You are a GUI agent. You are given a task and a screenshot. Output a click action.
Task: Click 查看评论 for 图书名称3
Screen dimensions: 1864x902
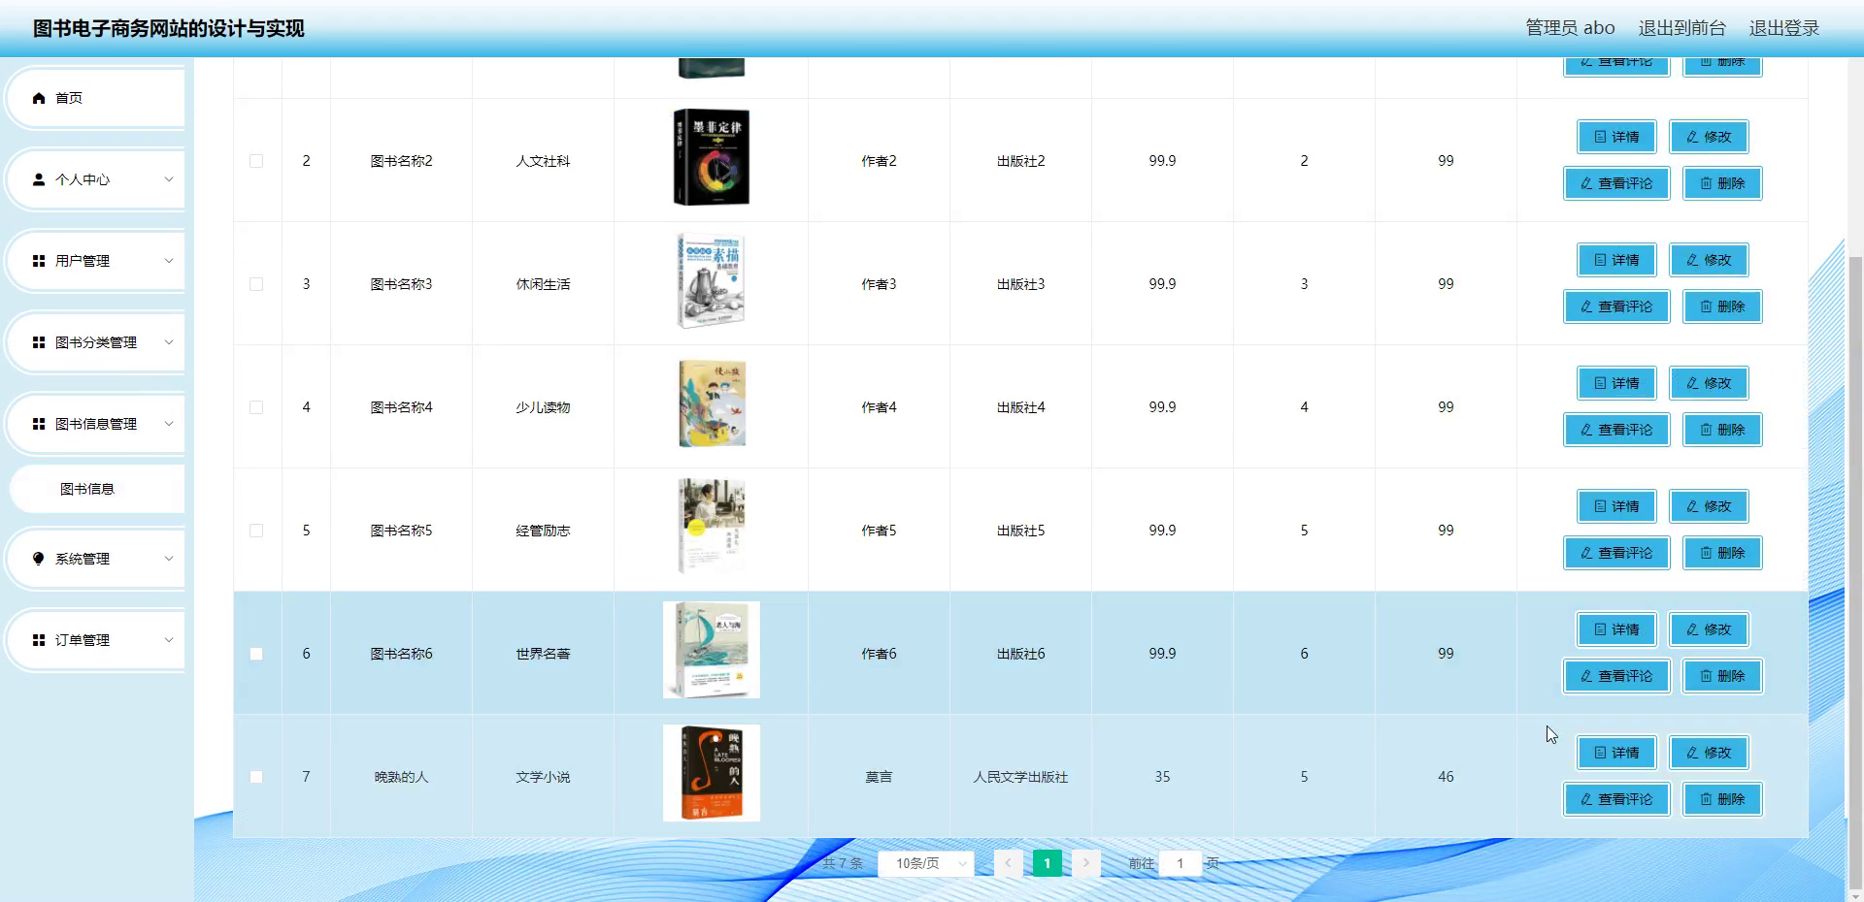click(x=1616, y=306)
